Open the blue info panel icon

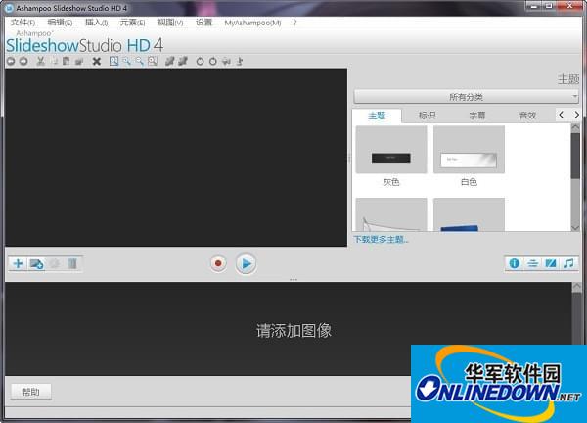click(x=515, y=263)
